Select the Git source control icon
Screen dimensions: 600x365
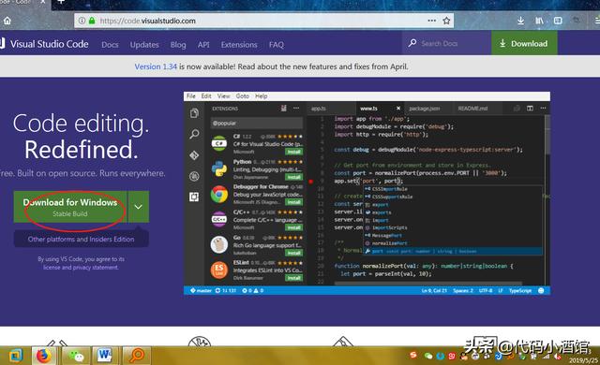click(194, 155)
